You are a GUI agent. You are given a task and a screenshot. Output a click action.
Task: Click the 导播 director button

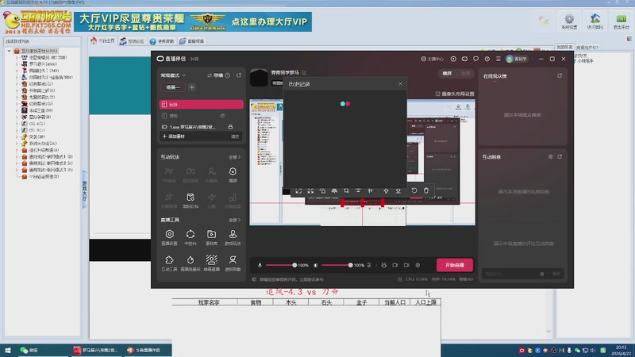pyautogui.click(x=215, y=75)
